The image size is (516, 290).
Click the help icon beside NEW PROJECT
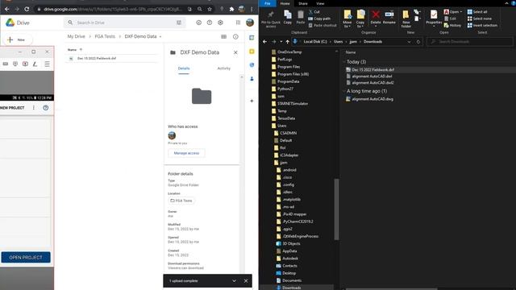pyautogui.click(x=46, y=108)
